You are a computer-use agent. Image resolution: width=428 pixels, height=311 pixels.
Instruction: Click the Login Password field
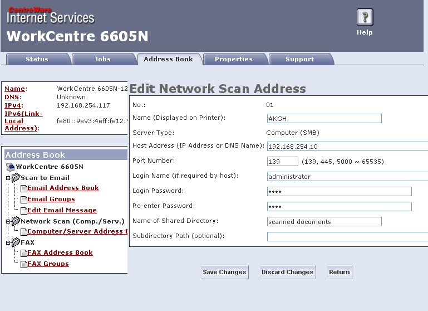[340, 191]
